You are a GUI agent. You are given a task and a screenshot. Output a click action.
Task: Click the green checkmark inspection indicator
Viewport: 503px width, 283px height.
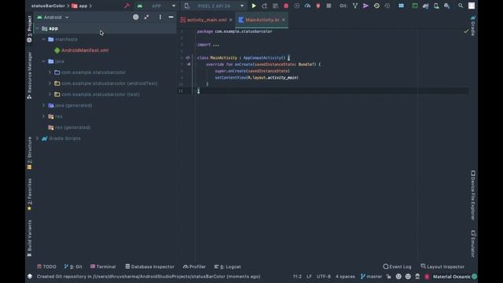(466, 31)
